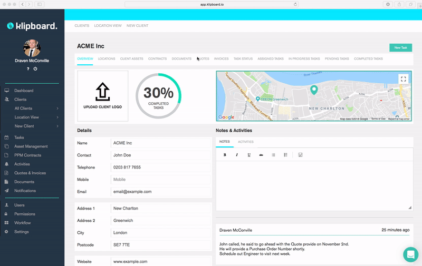Screen dimensions: 422x266
Task: Toggle italic formatting in notes editor
Action: coord(237,155)
